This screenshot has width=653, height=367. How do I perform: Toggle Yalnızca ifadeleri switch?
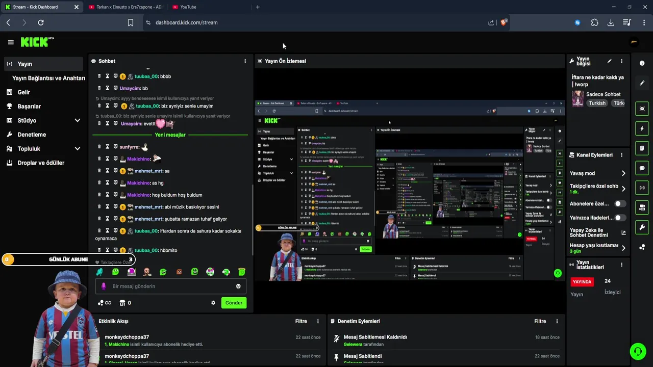620,218
